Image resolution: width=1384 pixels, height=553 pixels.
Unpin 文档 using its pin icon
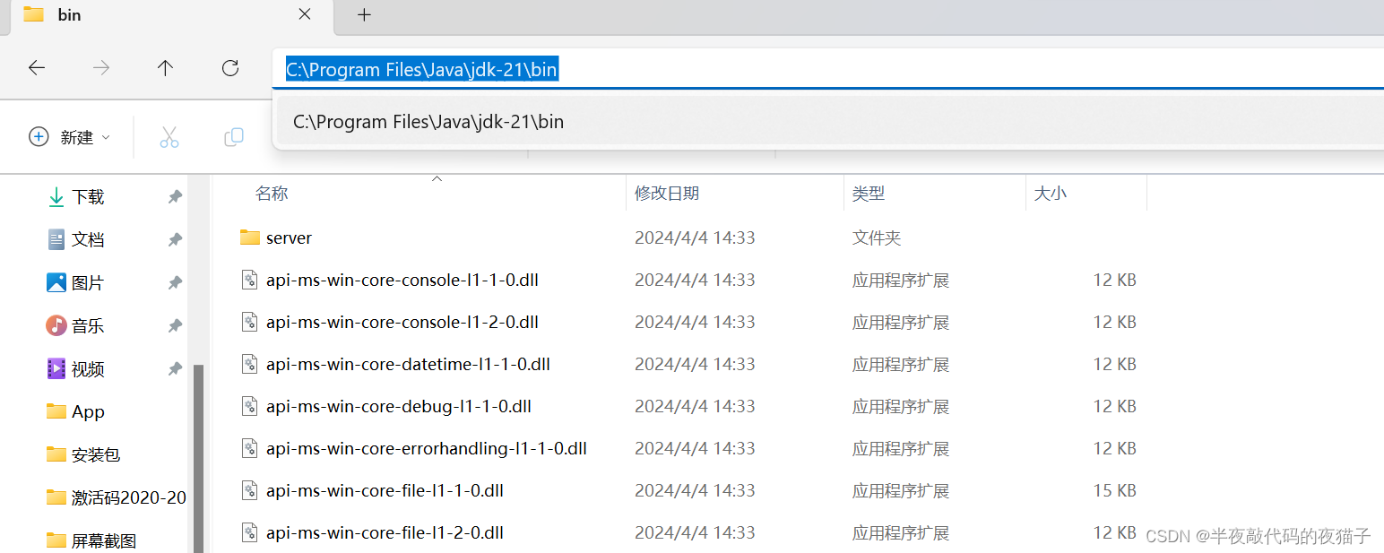[x=175, y=239]
